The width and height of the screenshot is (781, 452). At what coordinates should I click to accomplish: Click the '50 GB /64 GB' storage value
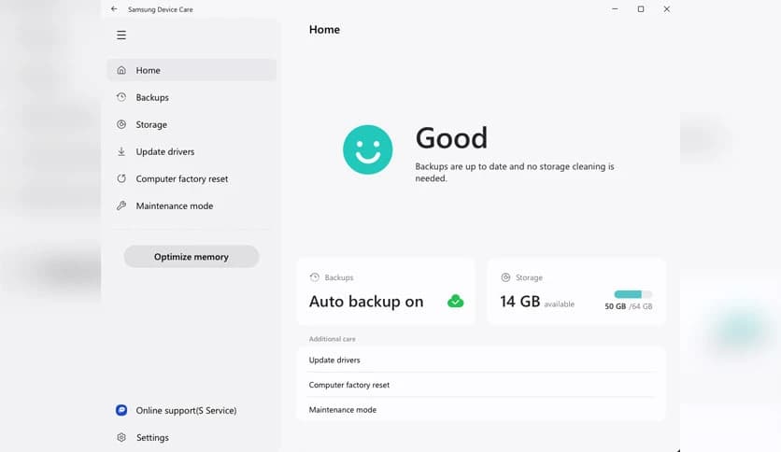628,306
